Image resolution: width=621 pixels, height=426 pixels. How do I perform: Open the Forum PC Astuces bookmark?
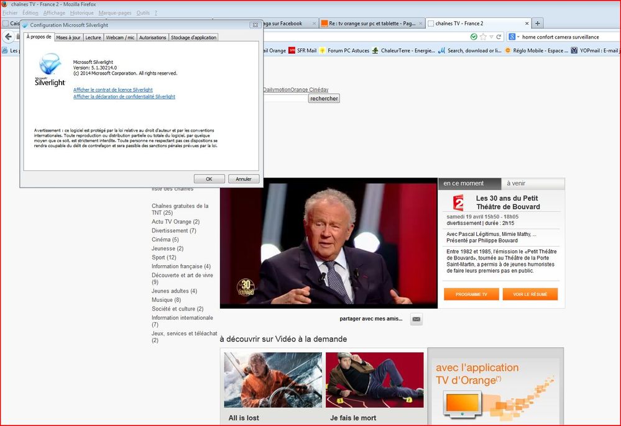click(344, 50)
